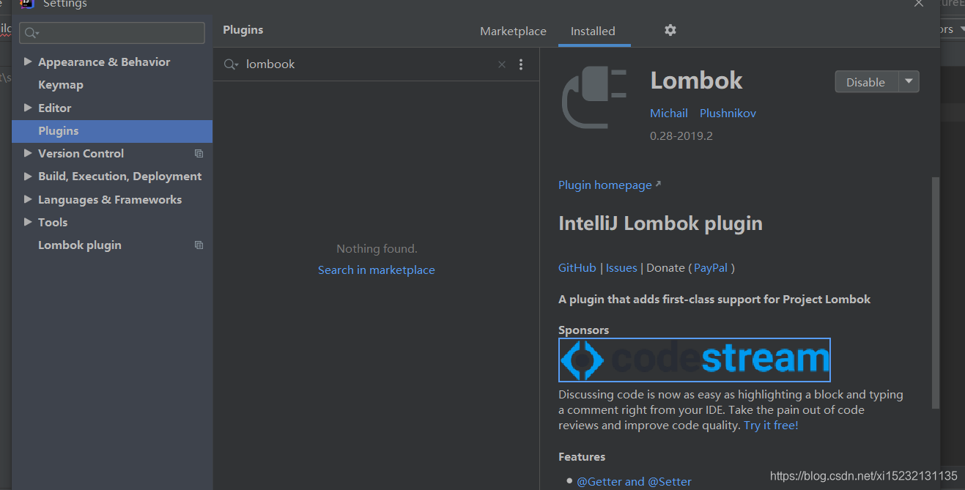The height and width of the screenshot is (490, 965).
Task: Click the Sponsors heading text
Action: pos(583,330)
